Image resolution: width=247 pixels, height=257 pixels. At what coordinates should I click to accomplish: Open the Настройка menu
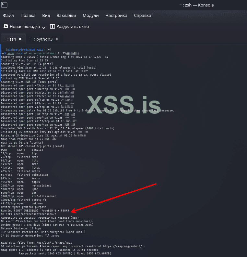point(116,15)
